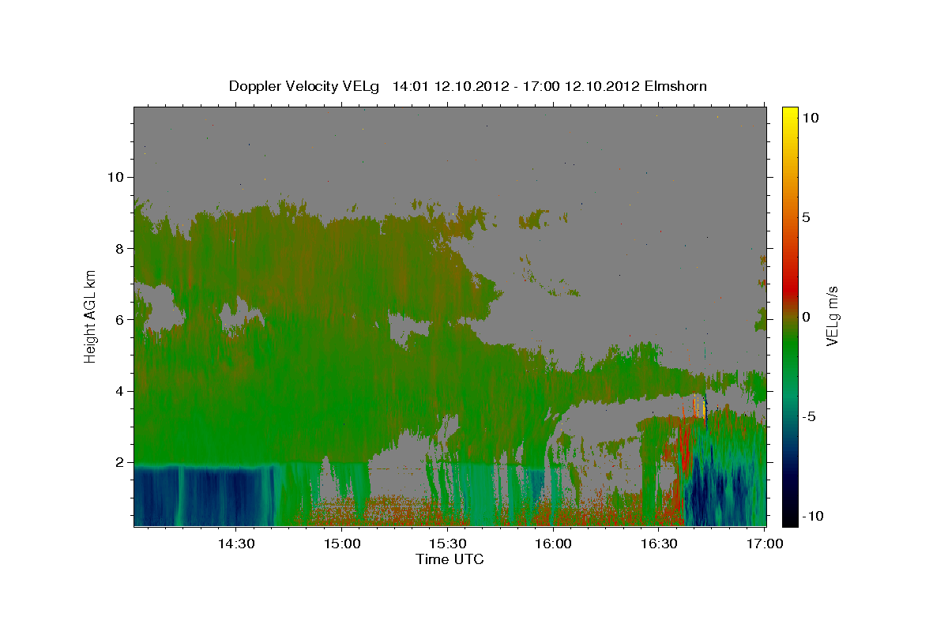Click the plot title 'Doppler Velocity VELg'
Screen dimensions: 948x632
pos(304,86)
